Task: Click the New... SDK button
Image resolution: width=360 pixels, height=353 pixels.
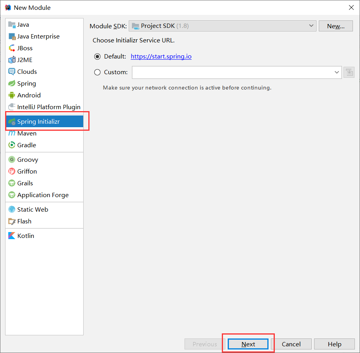Action: [x=336, y=26]
